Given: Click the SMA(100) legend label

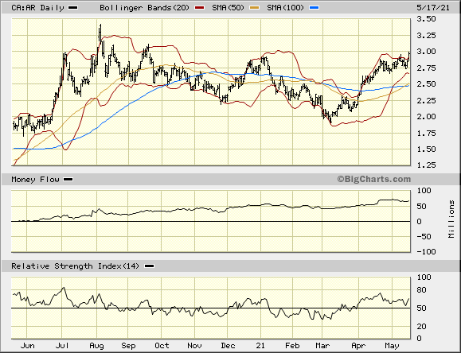Looking at the screenshot, I should pyautogui.click(x=286, y=8).
